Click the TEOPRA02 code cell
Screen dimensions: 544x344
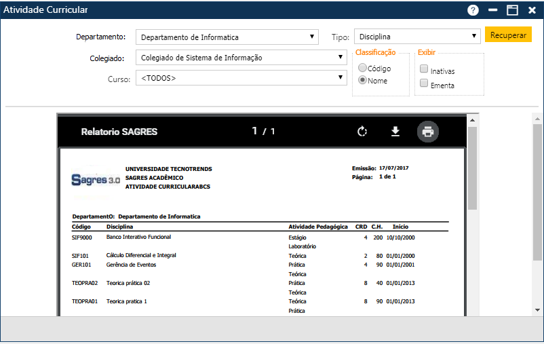click(85, 283)
